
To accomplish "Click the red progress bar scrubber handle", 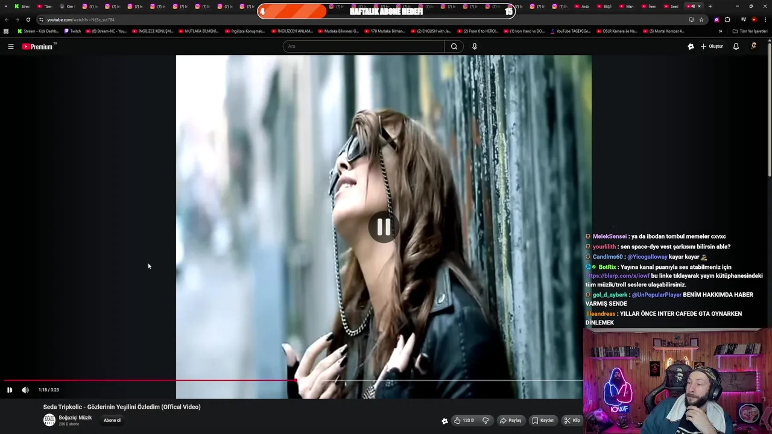I will (296, 380).
